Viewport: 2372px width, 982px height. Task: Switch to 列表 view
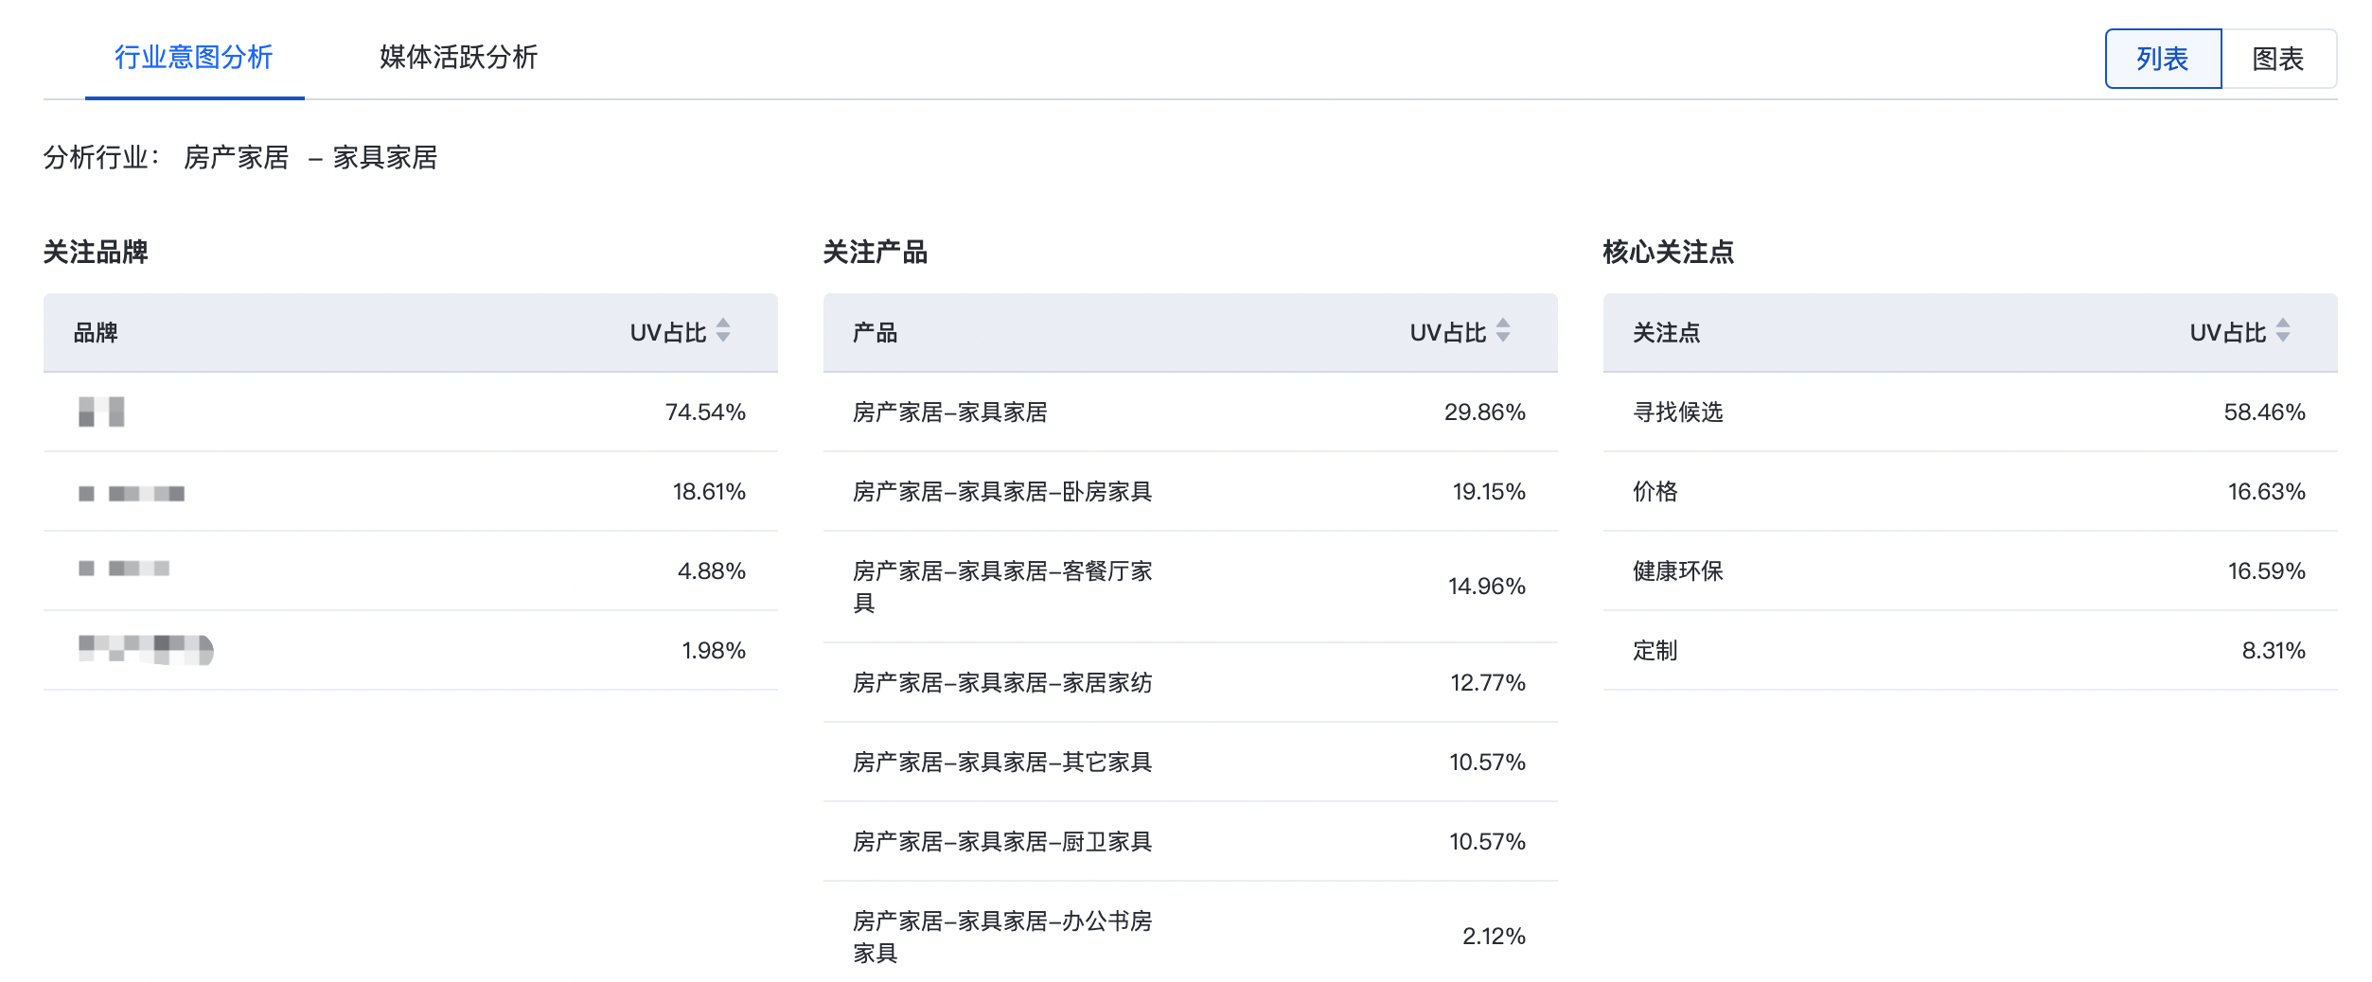point(2162,59)
